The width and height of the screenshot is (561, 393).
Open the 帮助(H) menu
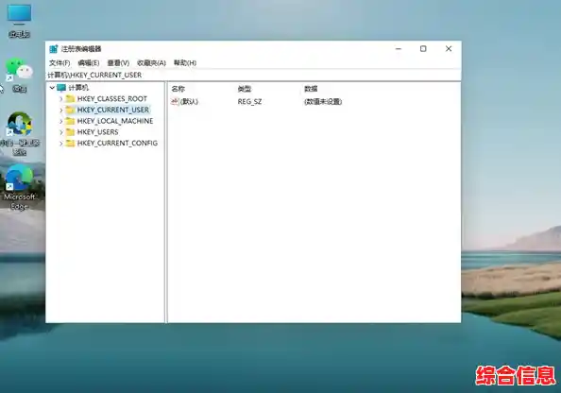(x=185, y=63)
